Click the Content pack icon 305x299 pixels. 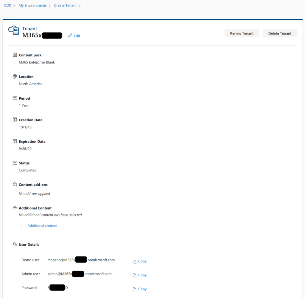click(15, 55)
